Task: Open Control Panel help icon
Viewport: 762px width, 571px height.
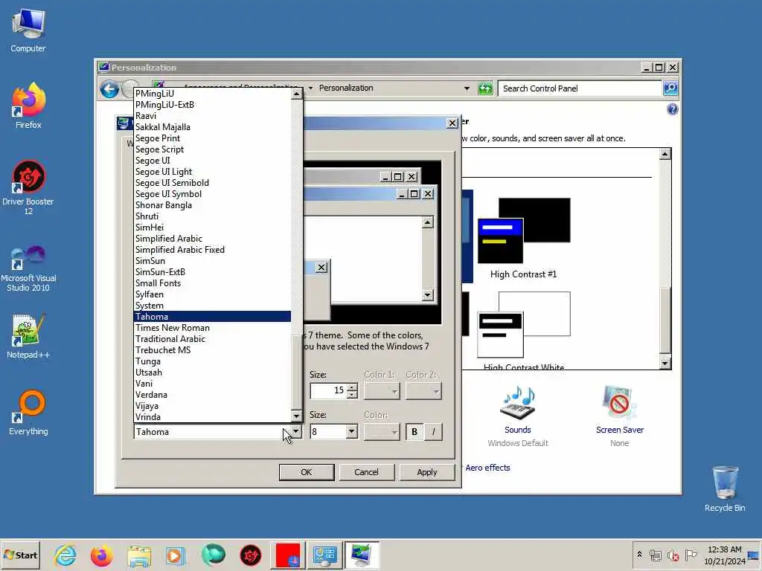Action: 672,109
